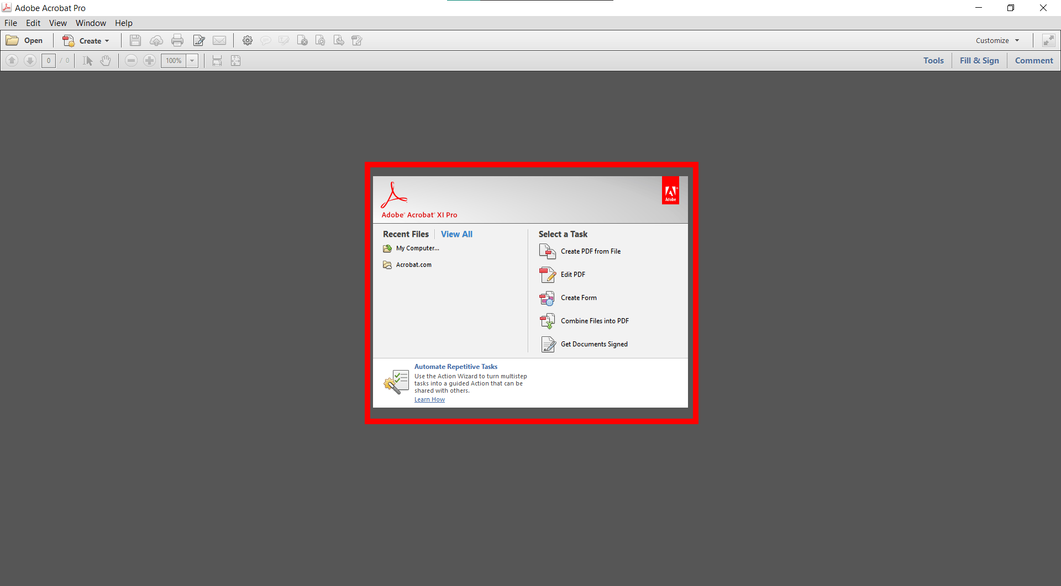Save the document using the save icon
This screenshot has width=1061, height=586.
[x=135, y=40]
